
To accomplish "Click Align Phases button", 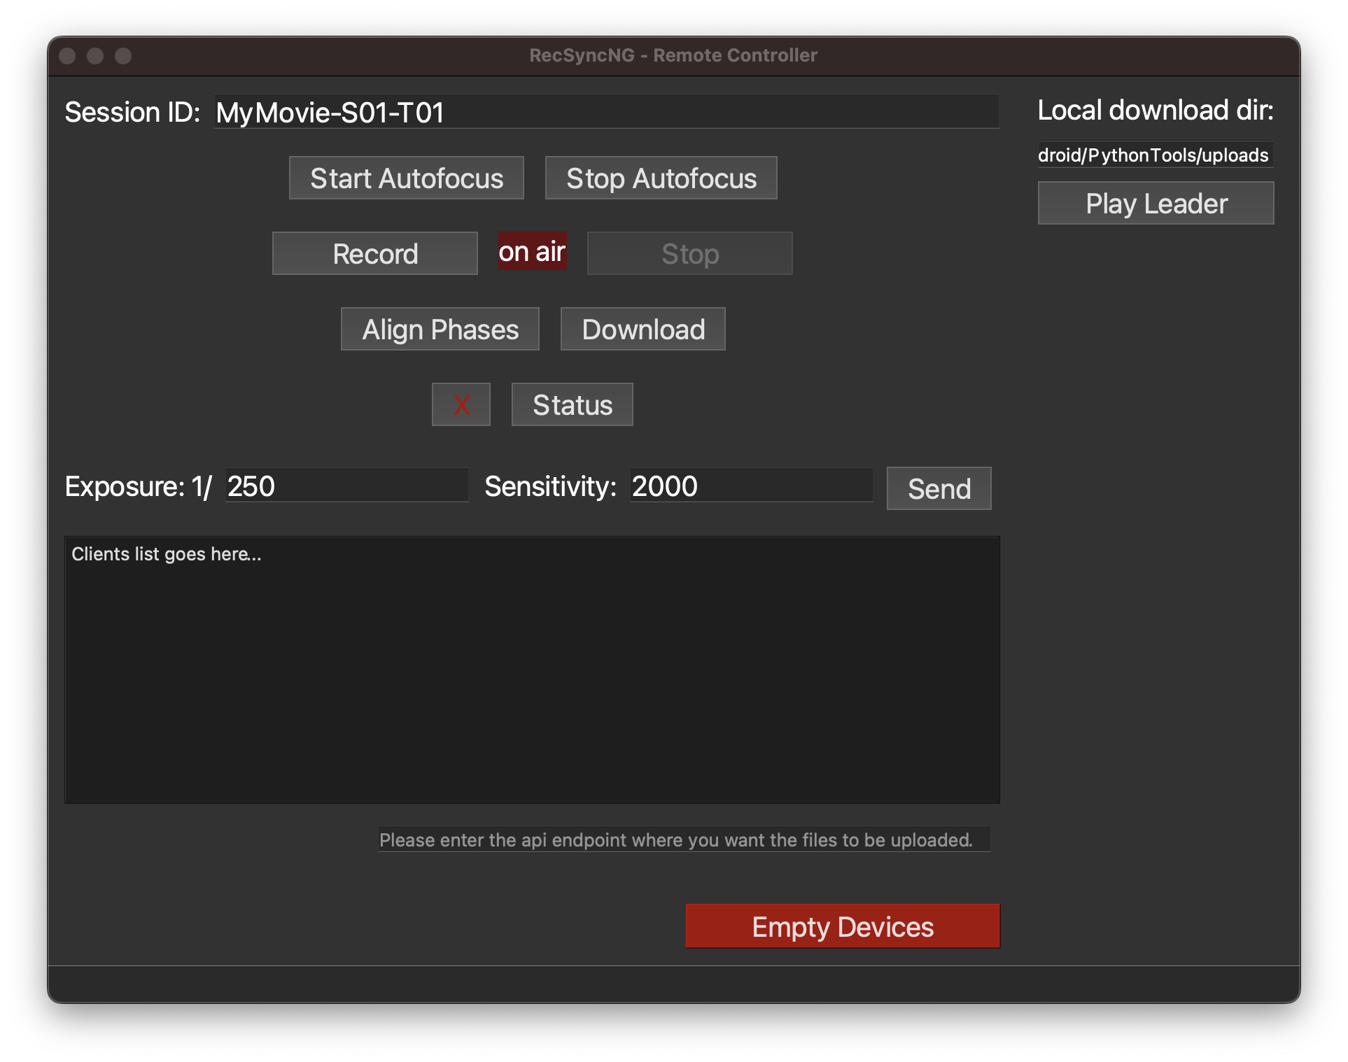I will pos(440,329).
